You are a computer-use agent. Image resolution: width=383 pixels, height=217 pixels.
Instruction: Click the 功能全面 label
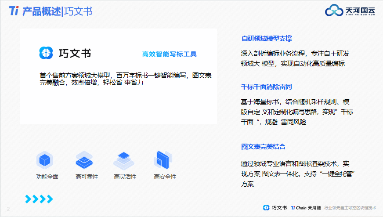point(47,177)
